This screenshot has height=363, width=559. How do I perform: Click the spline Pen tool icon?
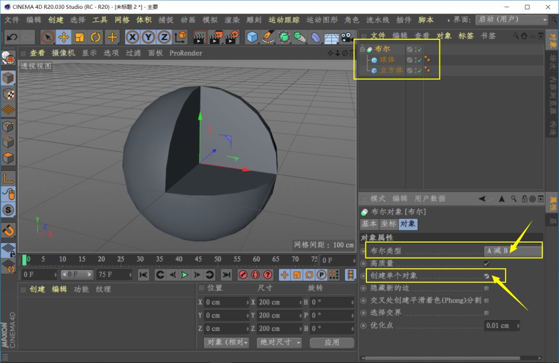(x=268, y=37)
